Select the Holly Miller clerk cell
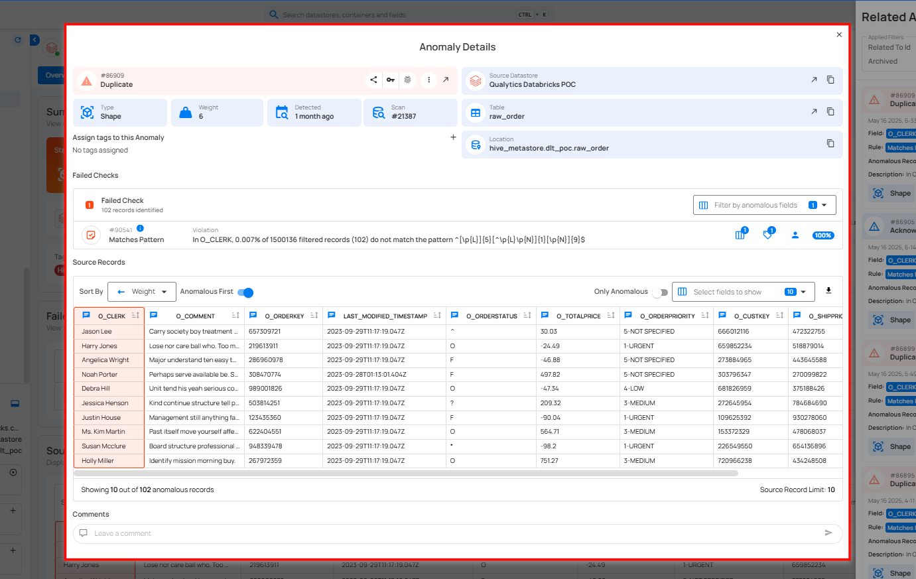Image resolution: width=916 pixels, height=579 pixels. click(109, 460)
